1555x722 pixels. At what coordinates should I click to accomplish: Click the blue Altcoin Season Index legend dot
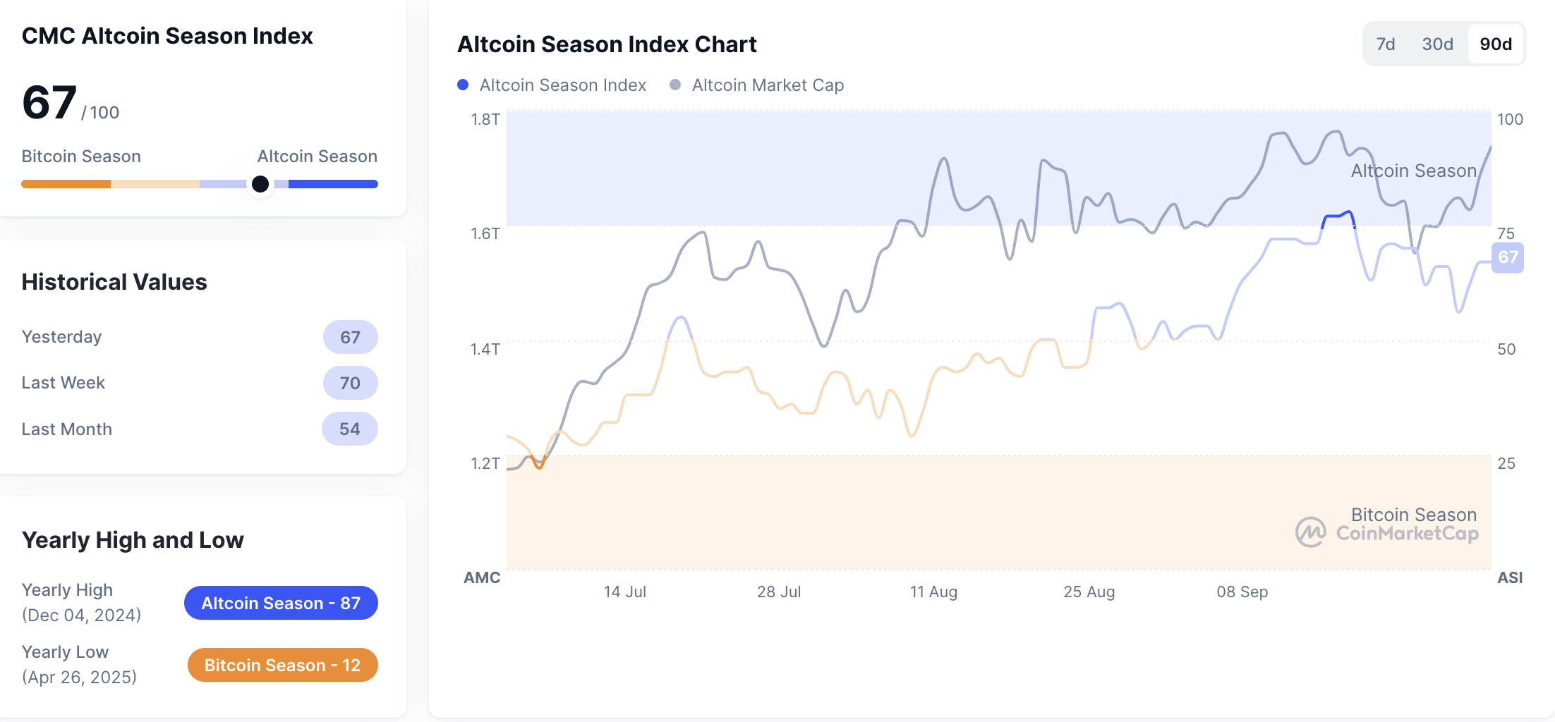463,85
